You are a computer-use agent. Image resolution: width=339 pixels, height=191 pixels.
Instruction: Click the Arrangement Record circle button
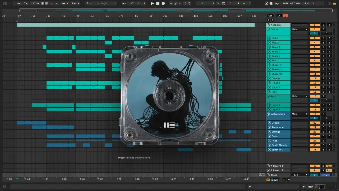point(163,3)
